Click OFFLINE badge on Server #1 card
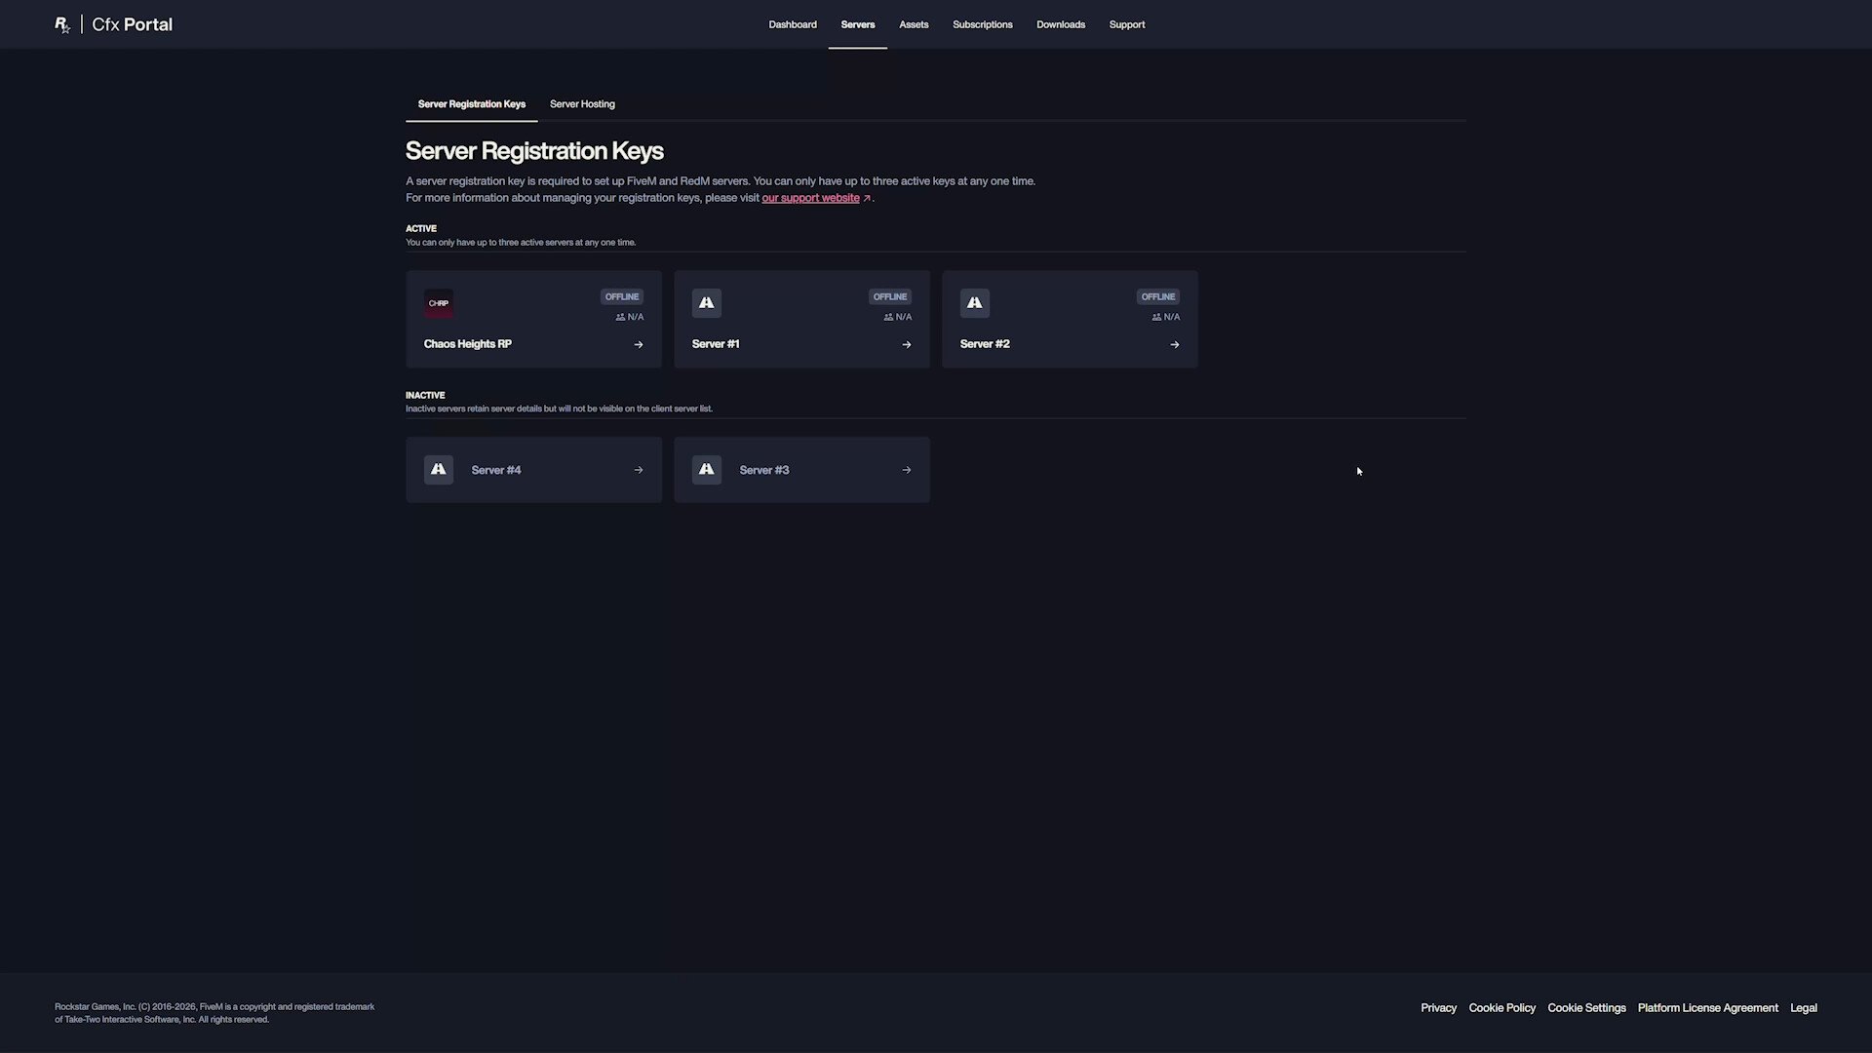The image size is (1872, 1053). tap(890, 296)
